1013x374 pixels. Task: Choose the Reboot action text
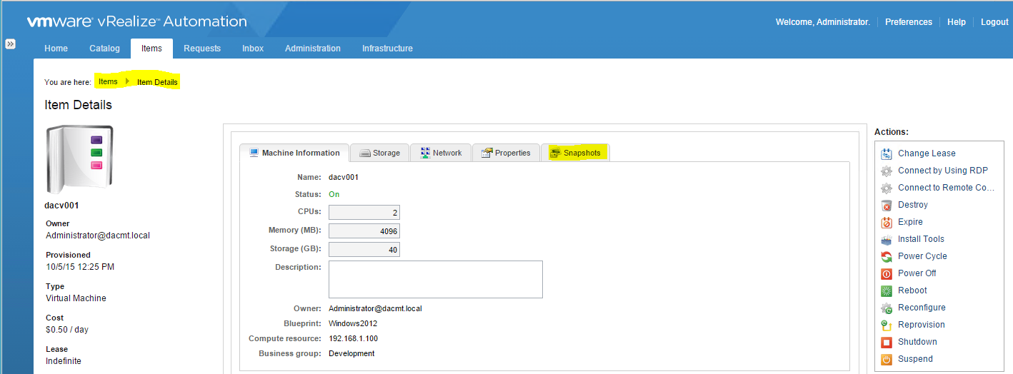click(912, 290)
